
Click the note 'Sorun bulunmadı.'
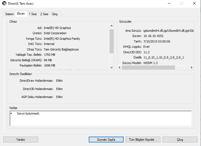28,113
